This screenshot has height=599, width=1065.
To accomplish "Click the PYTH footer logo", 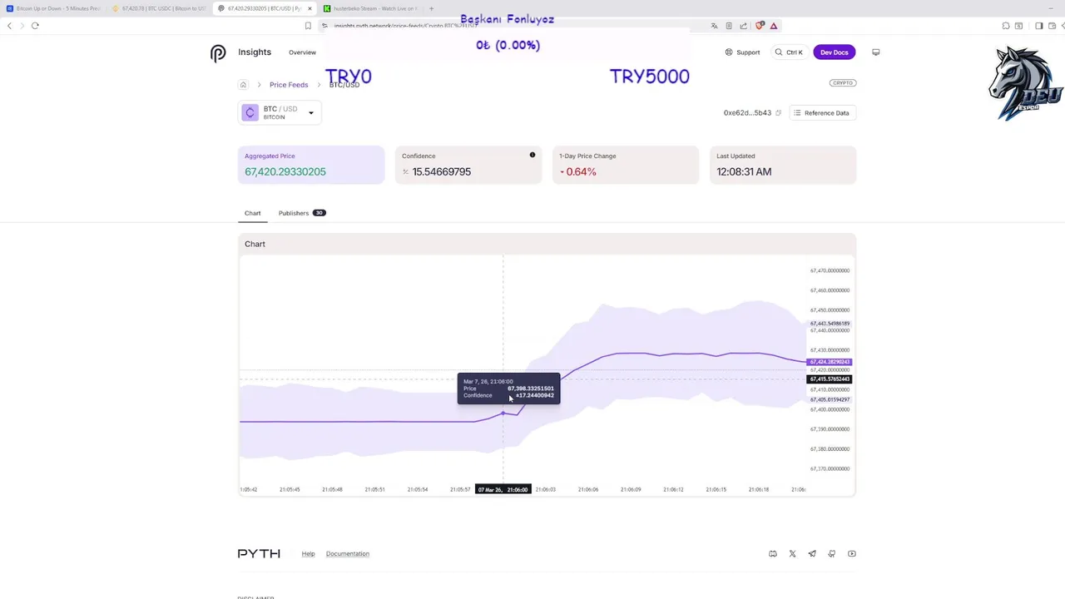I will 259,554.
